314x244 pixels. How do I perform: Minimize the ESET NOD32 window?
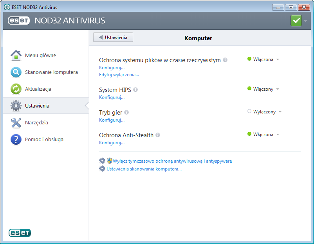278,7
